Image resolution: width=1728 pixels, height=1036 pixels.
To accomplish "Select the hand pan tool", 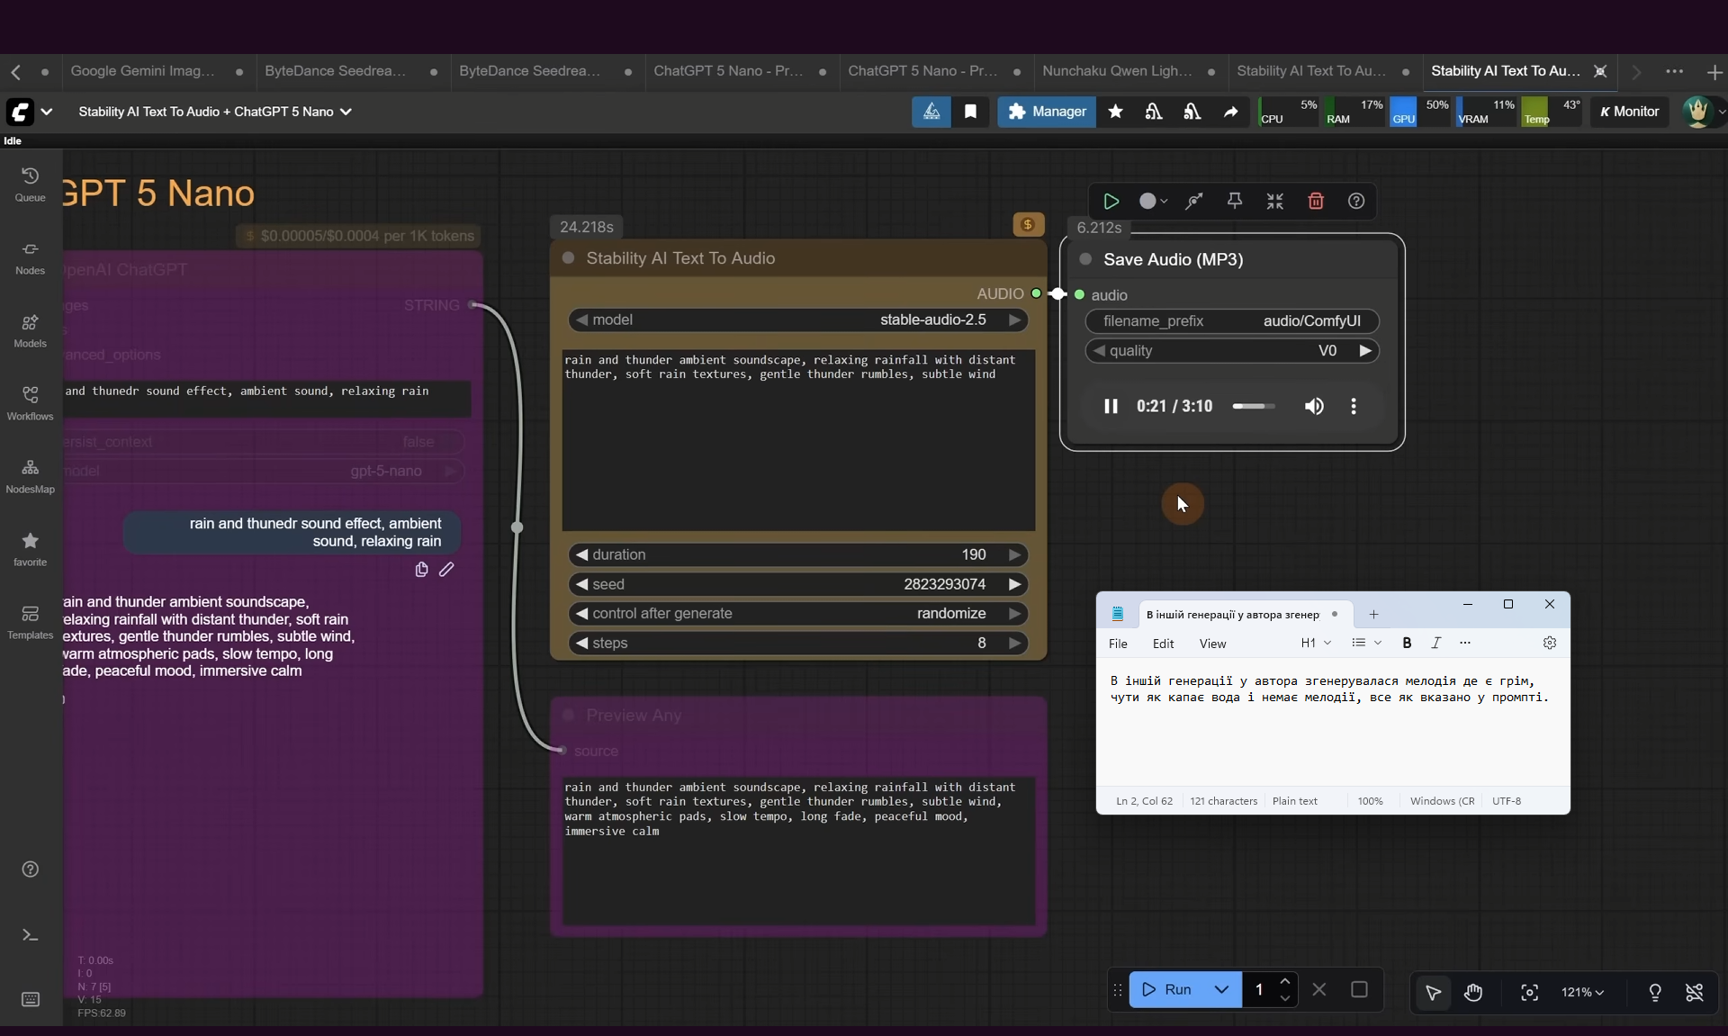I will [x=1472, y=992].
